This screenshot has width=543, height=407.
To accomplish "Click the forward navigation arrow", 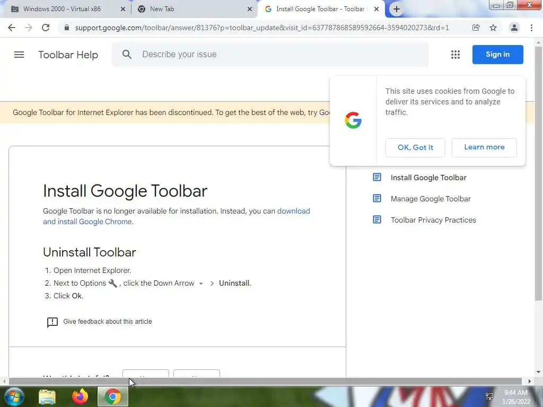I will tap(29, 28).
